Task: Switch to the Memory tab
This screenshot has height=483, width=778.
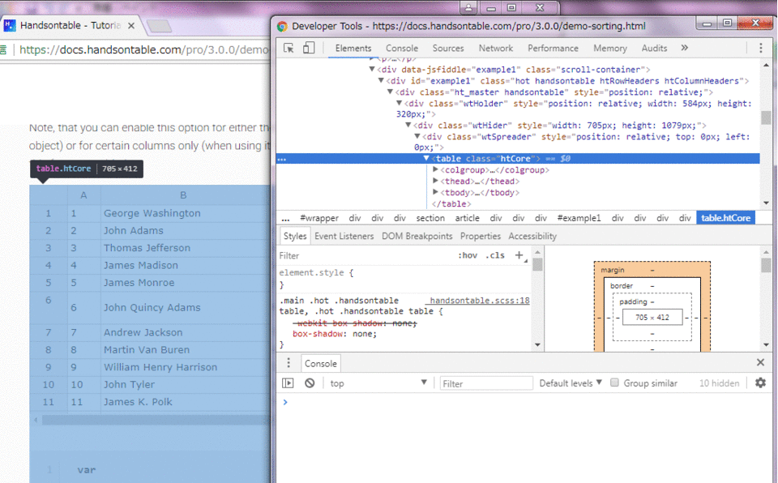Action: (x=609, y=48)
